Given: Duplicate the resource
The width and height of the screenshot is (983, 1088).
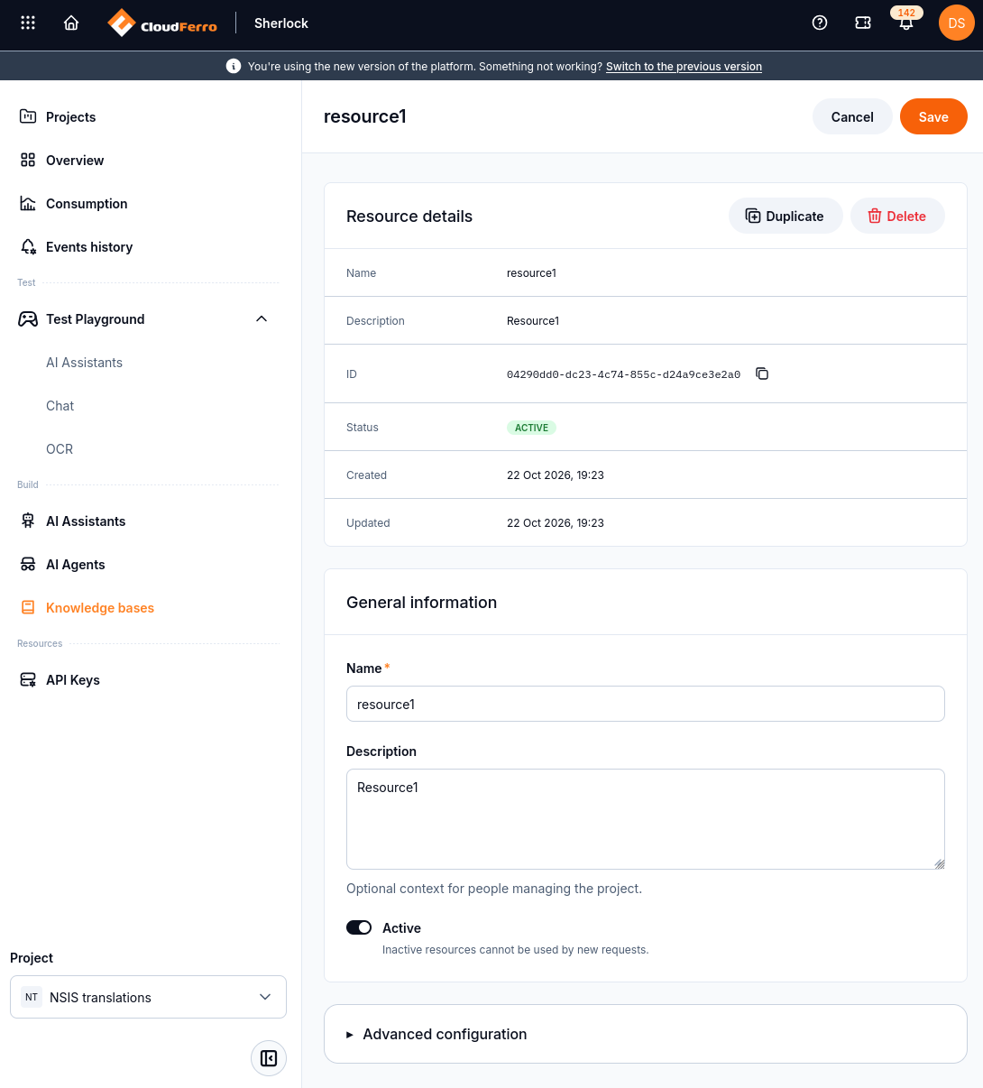Looking at the screenshot, I should [785, 216].
